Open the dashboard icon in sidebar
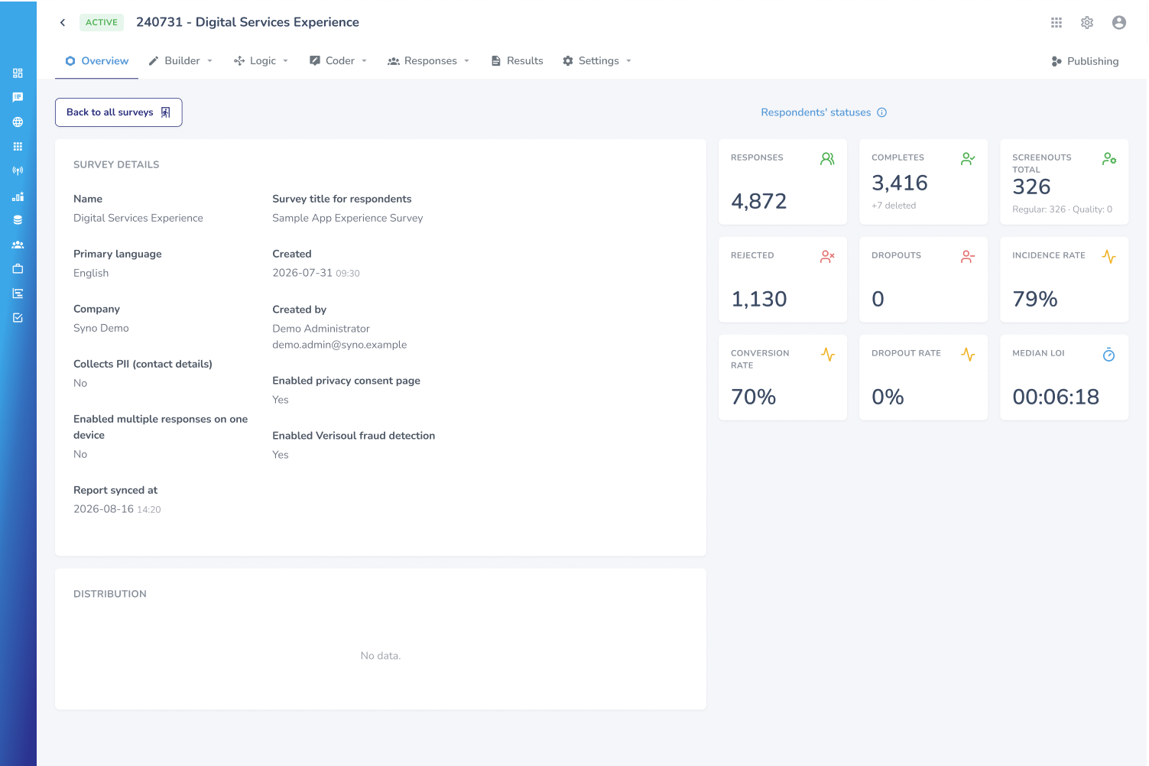 18,73
